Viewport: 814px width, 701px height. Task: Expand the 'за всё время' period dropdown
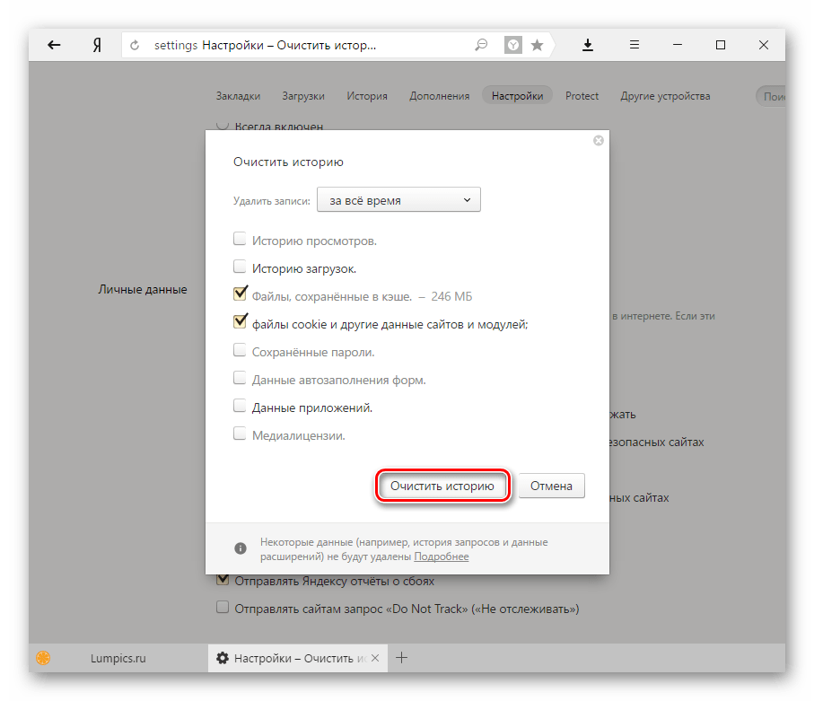[399, 200]
